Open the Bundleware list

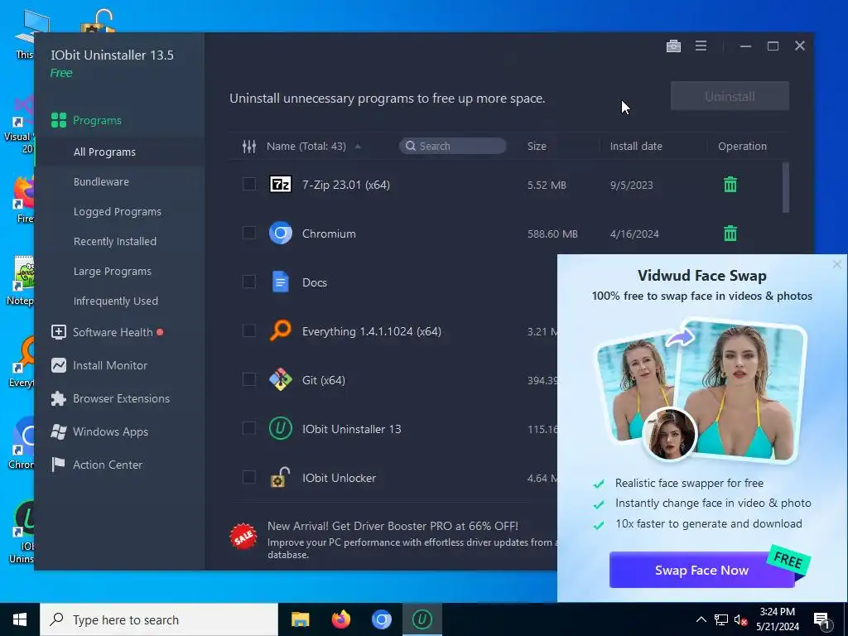point(101,181)
